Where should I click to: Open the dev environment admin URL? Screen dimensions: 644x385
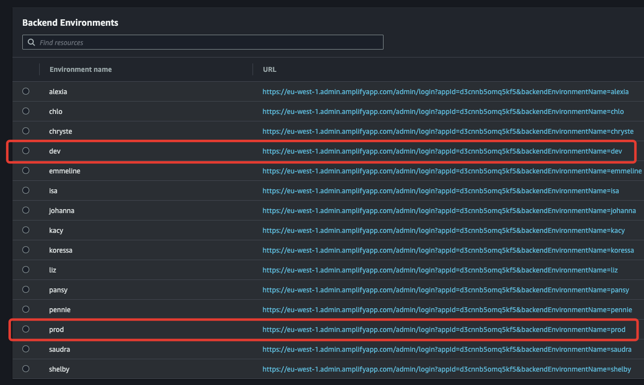pyautogui.click(x=441, y=151)
